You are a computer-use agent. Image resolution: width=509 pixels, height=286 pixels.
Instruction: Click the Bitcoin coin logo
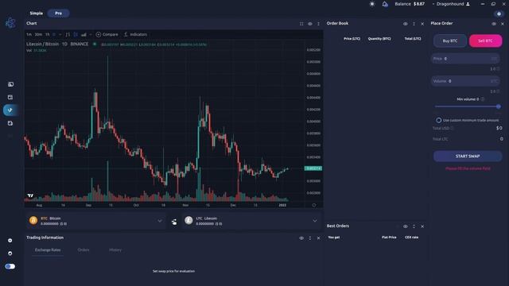tap(33, 221)
